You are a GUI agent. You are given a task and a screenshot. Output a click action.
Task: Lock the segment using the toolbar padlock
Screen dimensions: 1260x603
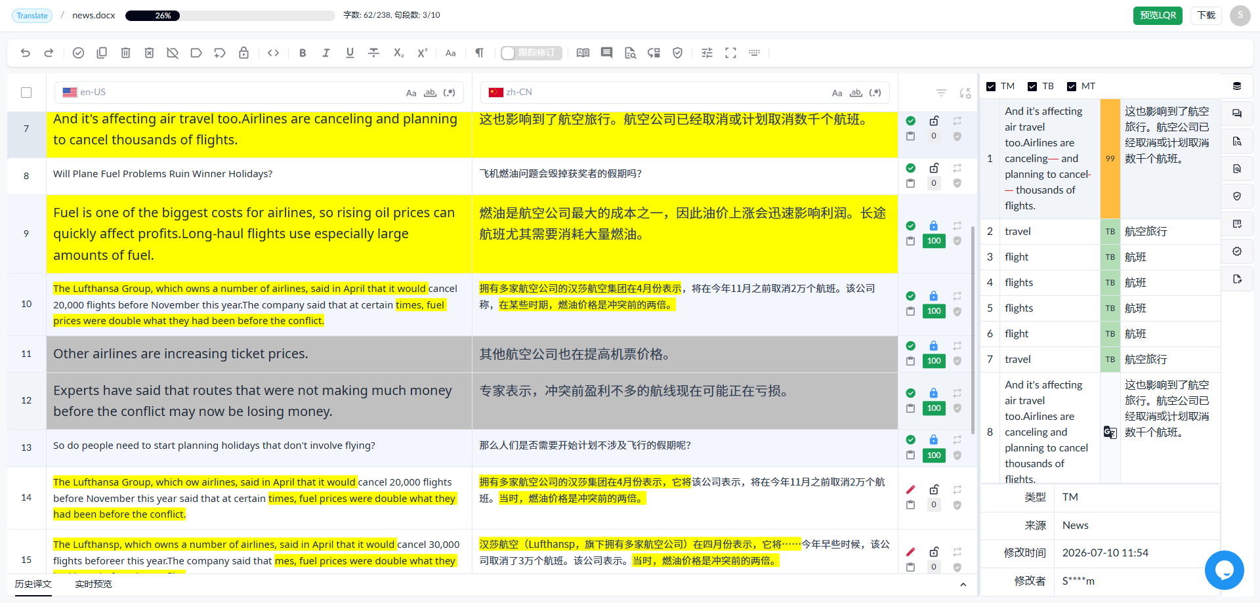pos(243,53)
